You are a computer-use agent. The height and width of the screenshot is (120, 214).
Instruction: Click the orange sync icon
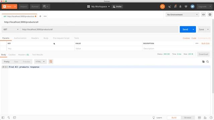163,7
